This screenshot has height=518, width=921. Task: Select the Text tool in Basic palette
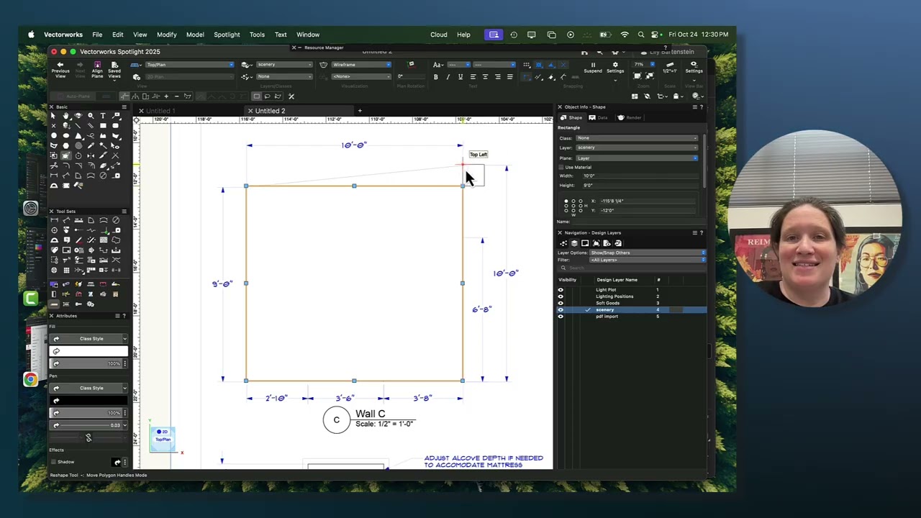[103, 116]
